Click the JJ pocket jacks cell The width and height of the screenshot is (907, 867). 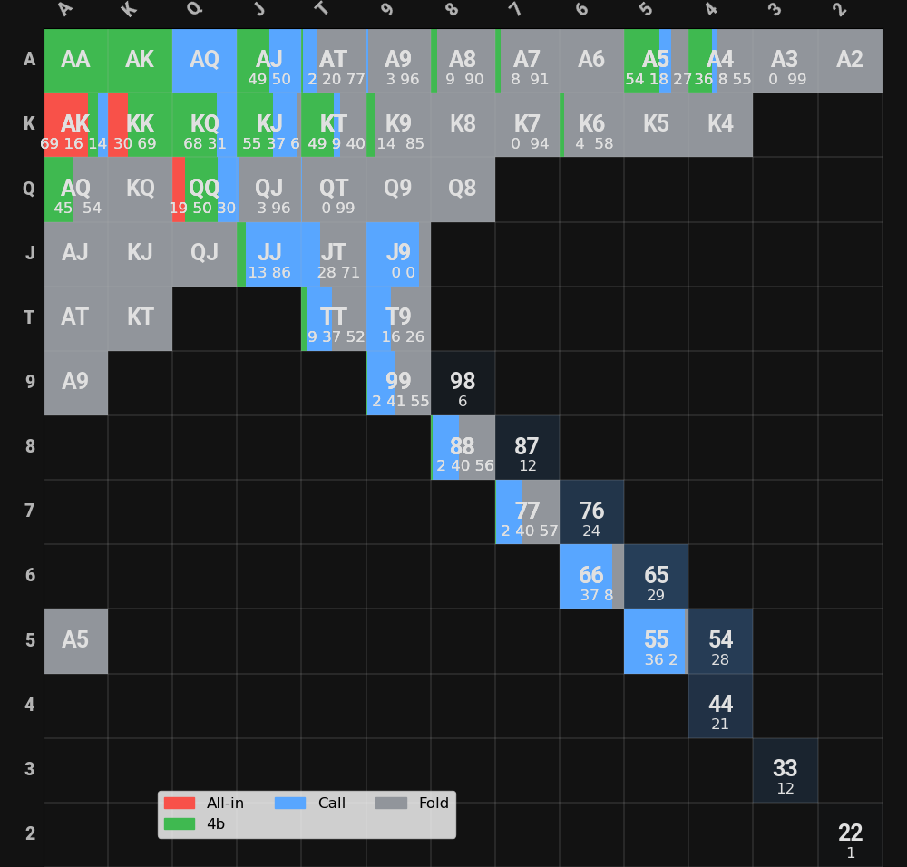point(269,254)
